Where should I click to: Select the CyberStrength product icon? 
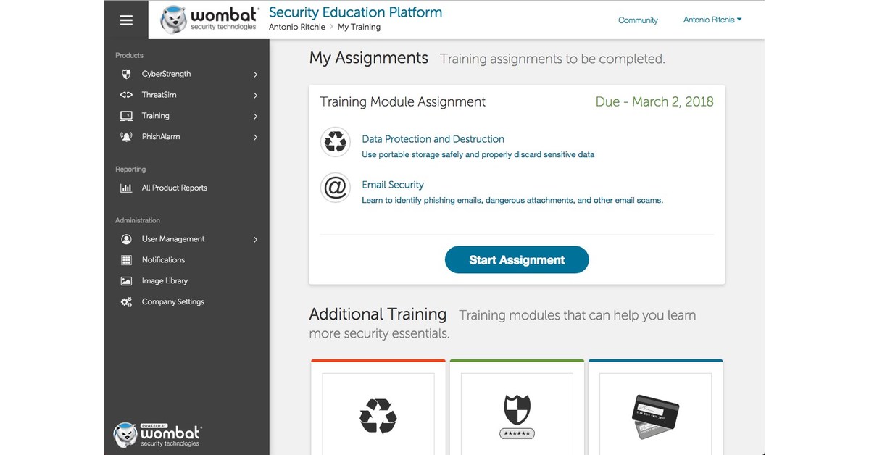(x=126, y=74)
